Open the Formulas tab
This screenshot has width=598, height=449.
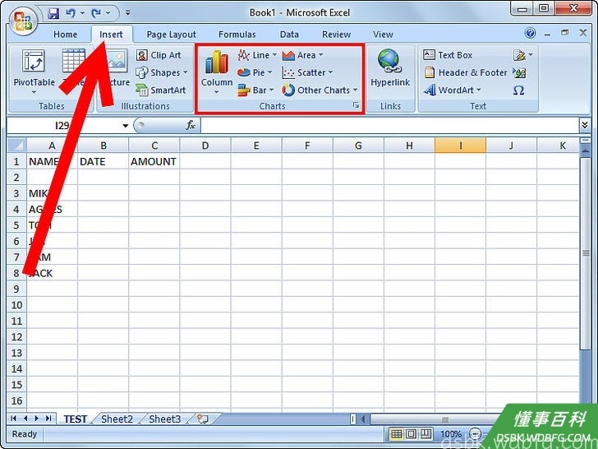click(x=237, y=35)
